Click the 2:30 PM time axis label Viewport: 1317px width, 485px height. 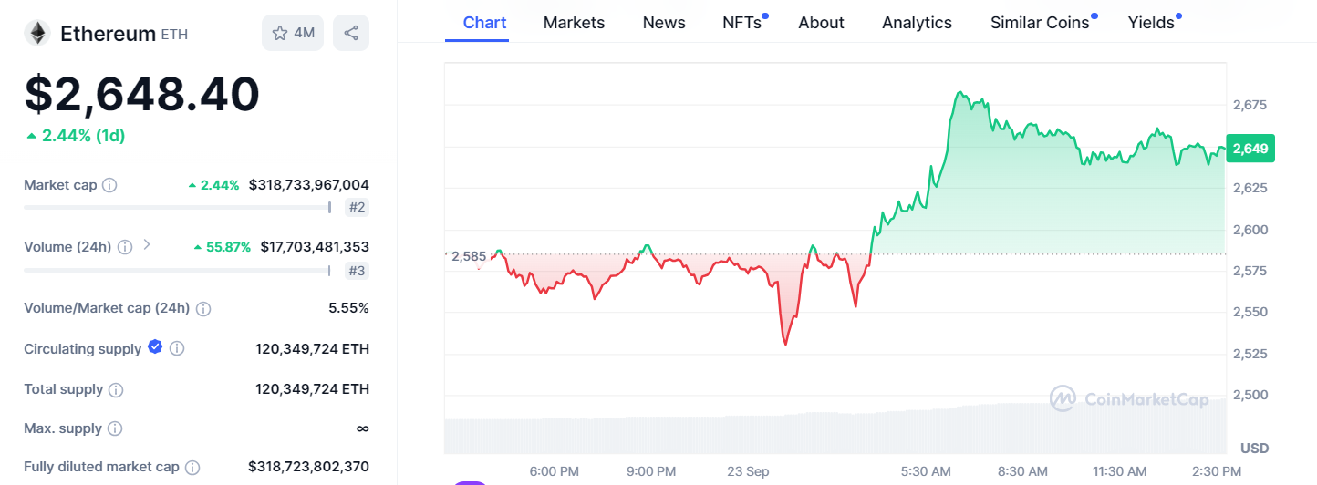(1217, 471)
